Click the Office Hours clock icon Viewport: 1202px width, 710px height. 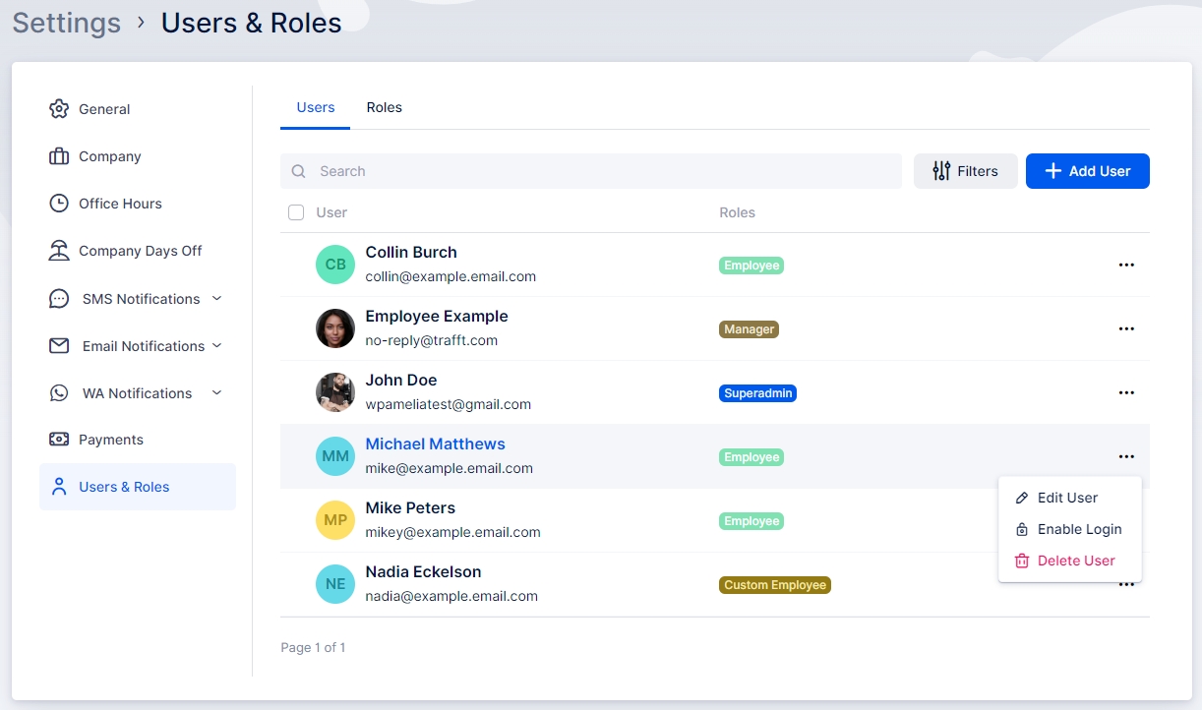click(59, 204)
